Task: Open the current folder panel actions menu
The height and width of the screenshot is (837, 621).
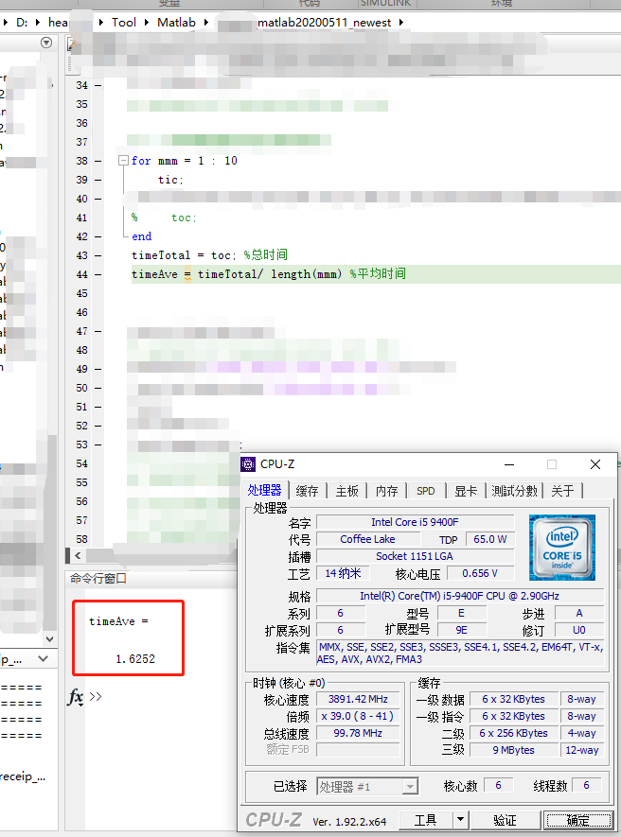Action: (x=46, y=43)
